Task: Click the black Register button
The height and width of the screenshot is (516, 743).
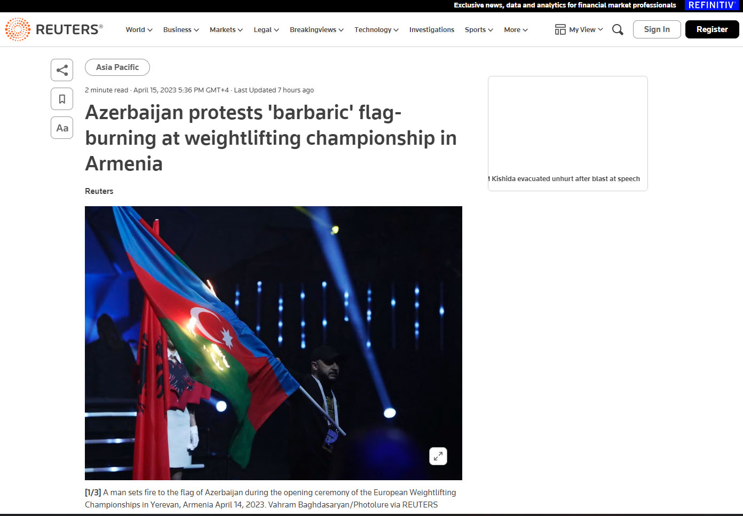Action: click(712, 29)
